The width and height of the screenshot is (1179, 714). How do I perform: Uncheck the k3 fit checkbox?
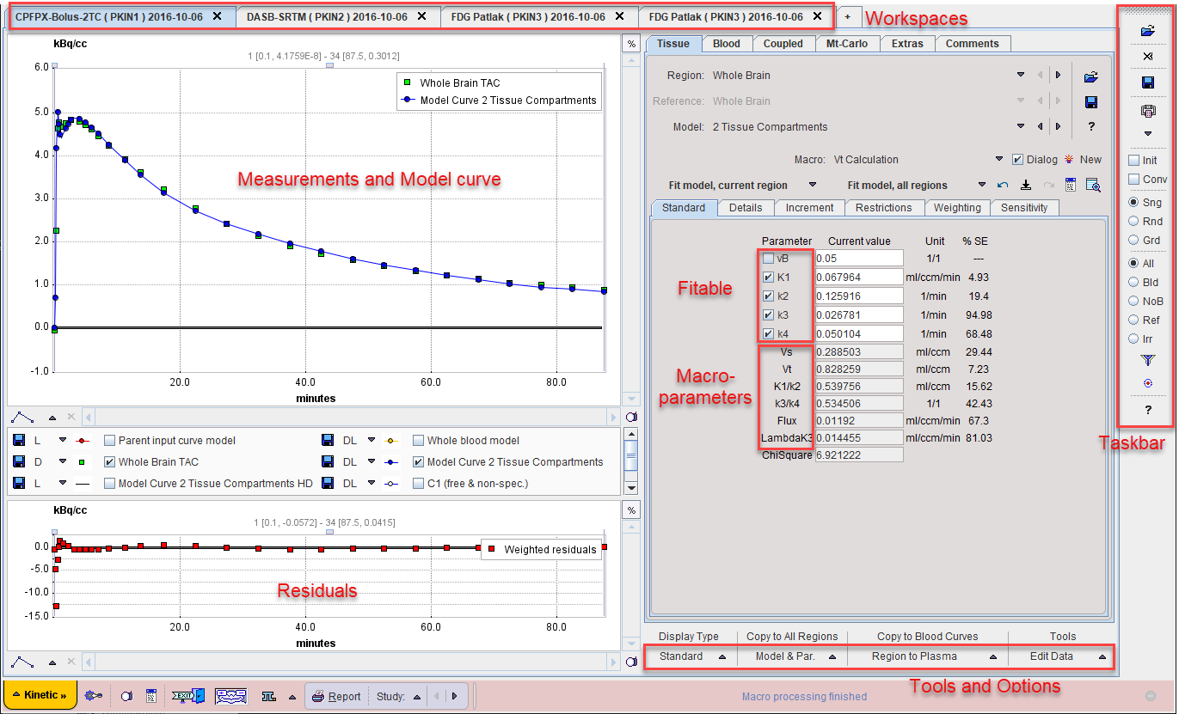click(x=767, y=315)
